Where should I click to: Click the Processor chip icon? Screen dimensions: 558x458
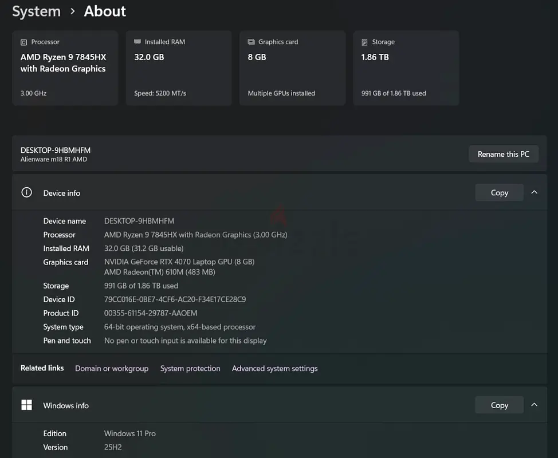pos(24,42)
